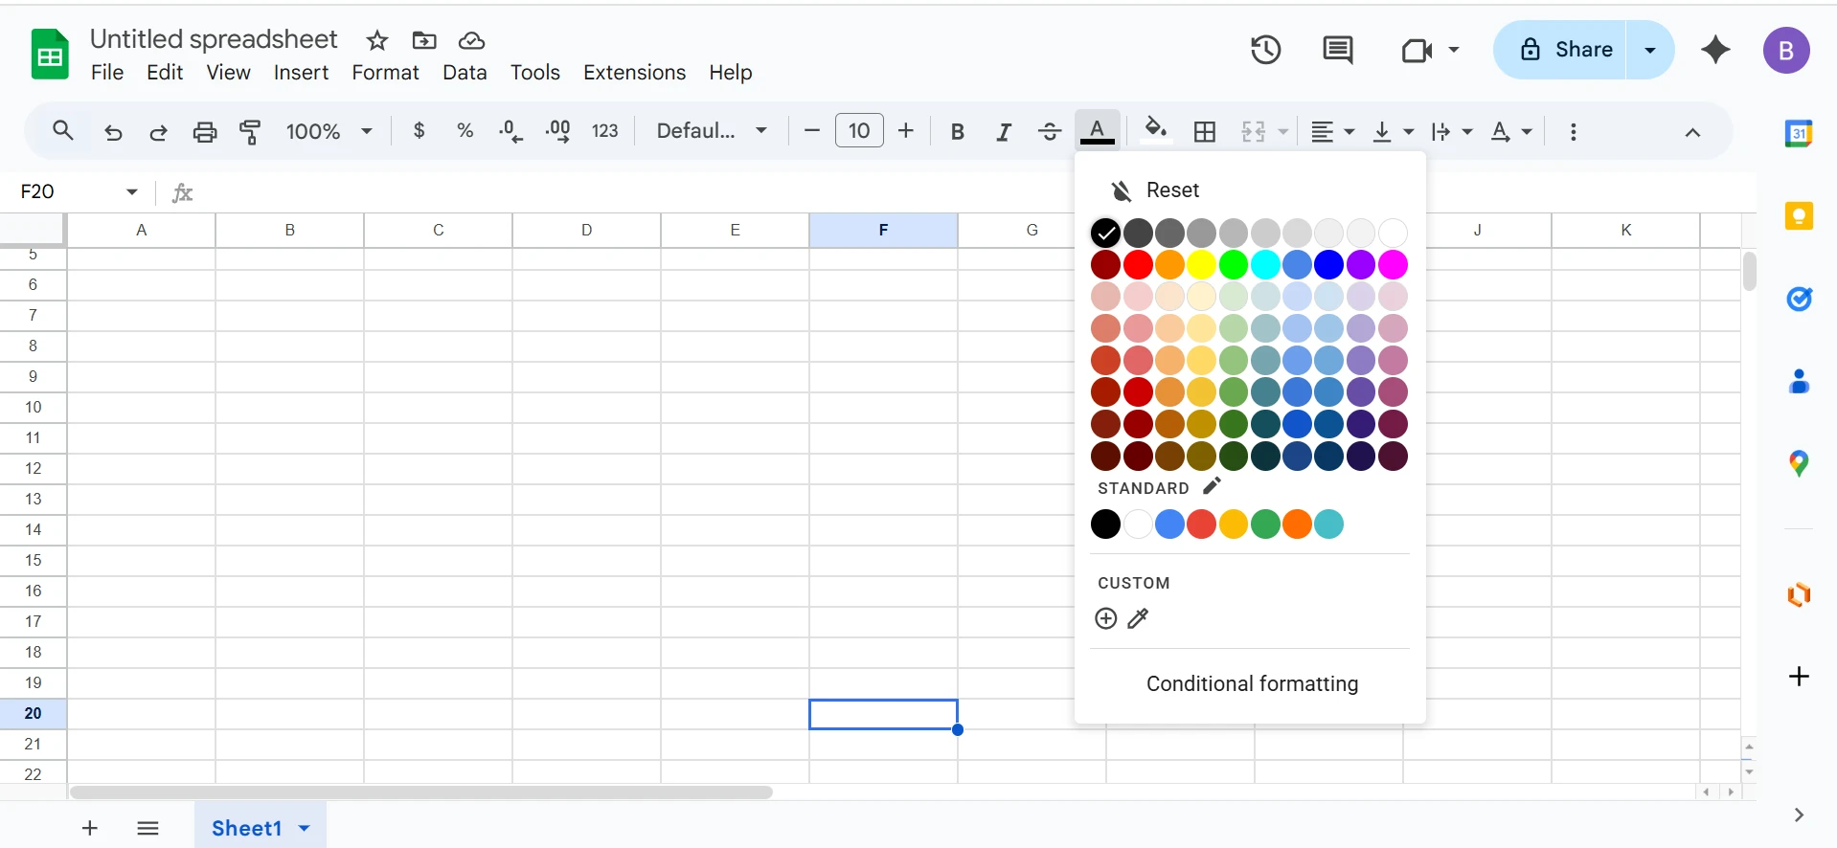Edit the Standard palette pencil icon

[x=1212, y=486]
